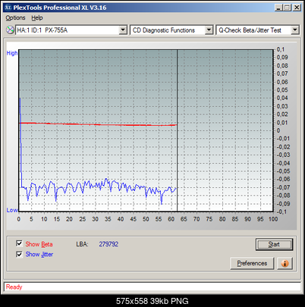Screen dimensions: 305x307
Task: Click the 100 value on the horizontal axis
Action: pos(273,219)
